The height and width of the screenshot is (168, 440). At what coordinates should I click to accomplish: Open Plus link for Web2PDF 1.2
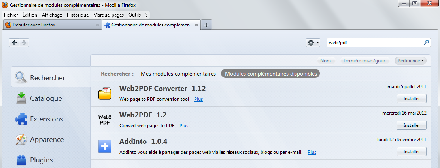click(x=184, y=126)
